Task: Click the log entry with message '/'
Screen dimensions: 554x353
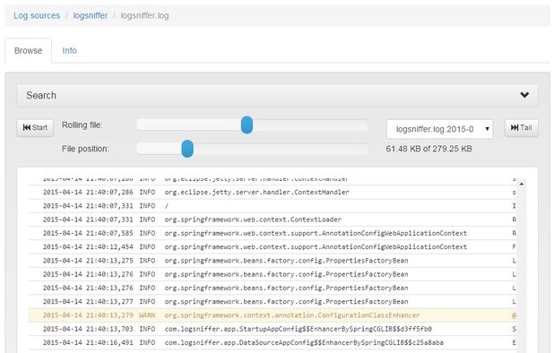Action: coord(273,206)
